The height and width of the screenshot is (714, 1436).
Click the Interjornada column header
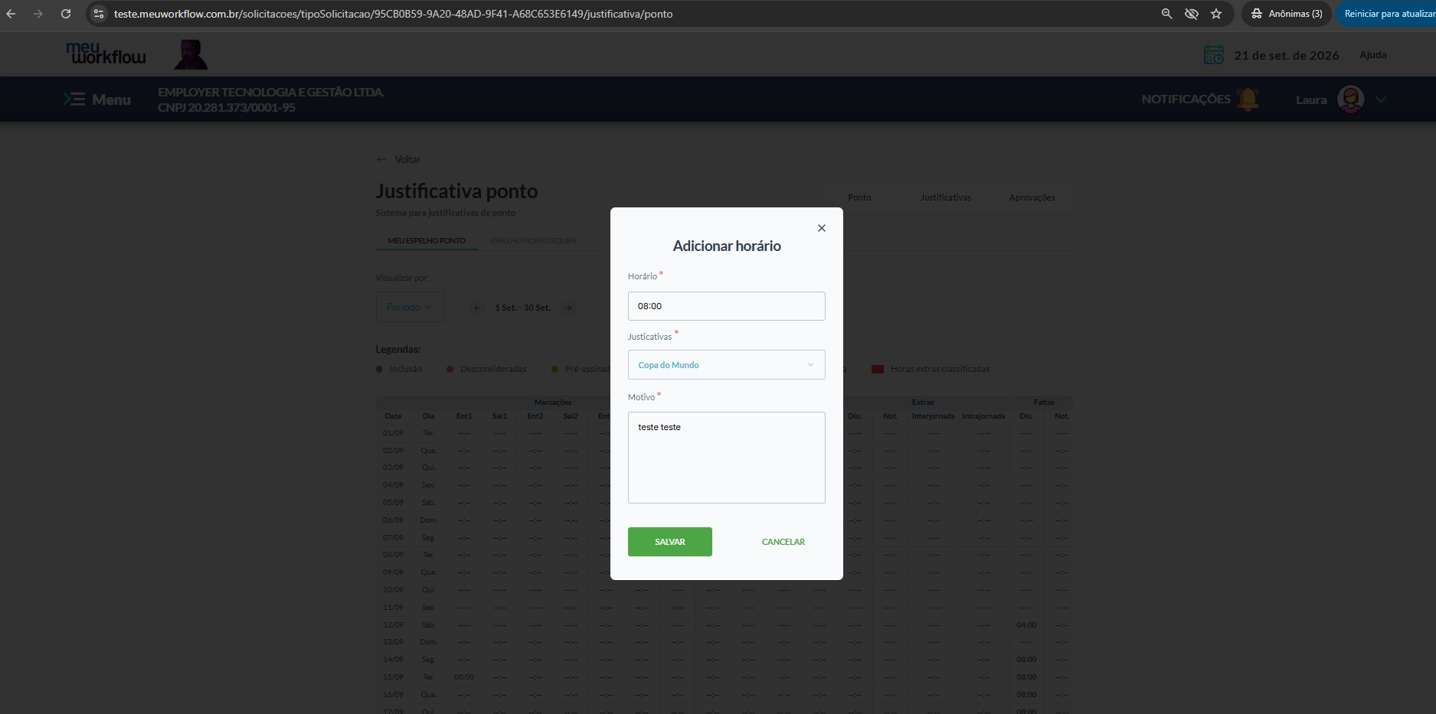click(933, 416)
